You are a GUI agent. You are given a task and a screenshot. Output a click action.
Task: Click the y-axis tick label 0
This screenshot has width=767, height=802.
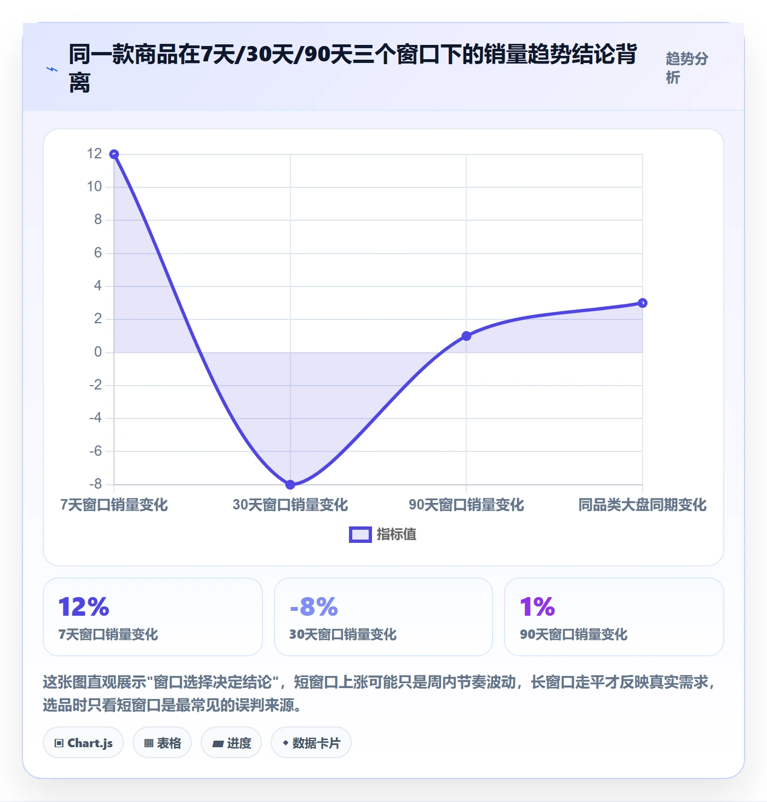click(x=98, y=352)
